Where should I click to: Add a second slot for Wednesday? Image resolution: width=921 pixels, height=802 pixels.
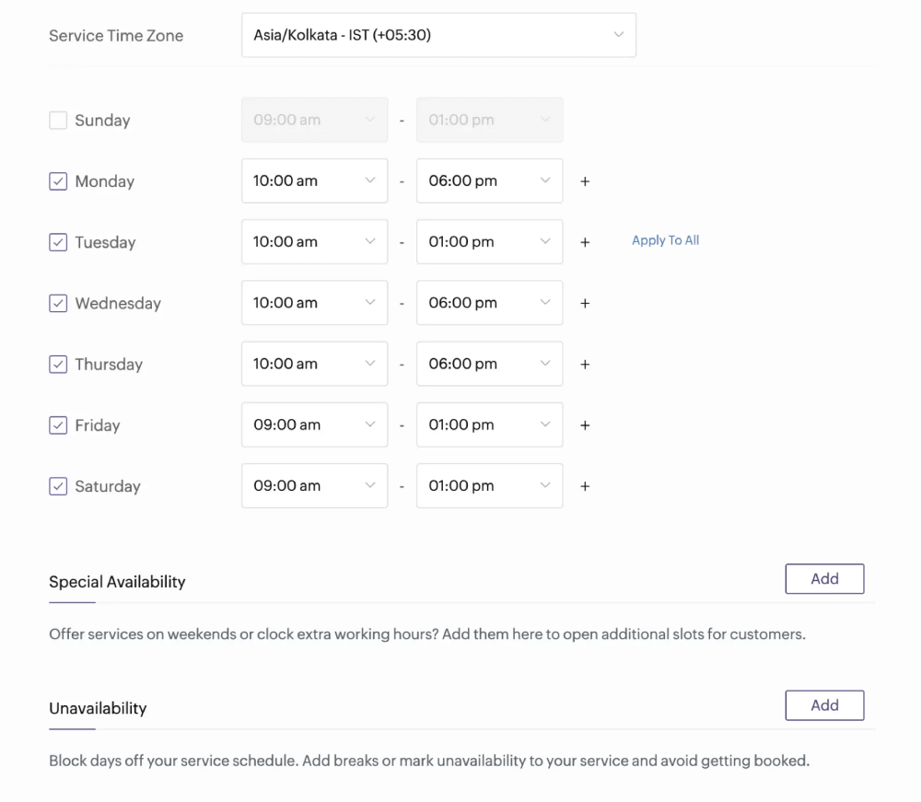(x=585, y=303)
